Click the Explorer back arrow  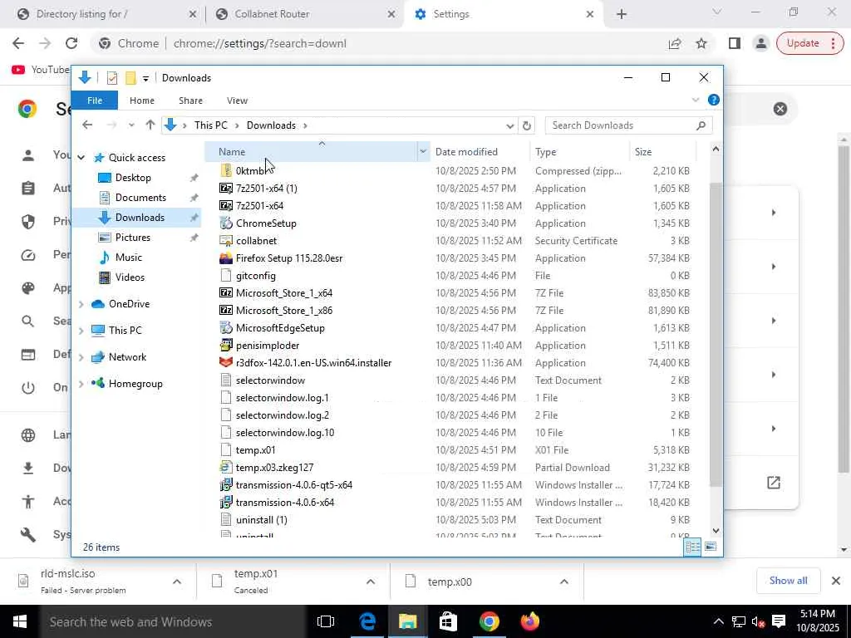(87, 125)
